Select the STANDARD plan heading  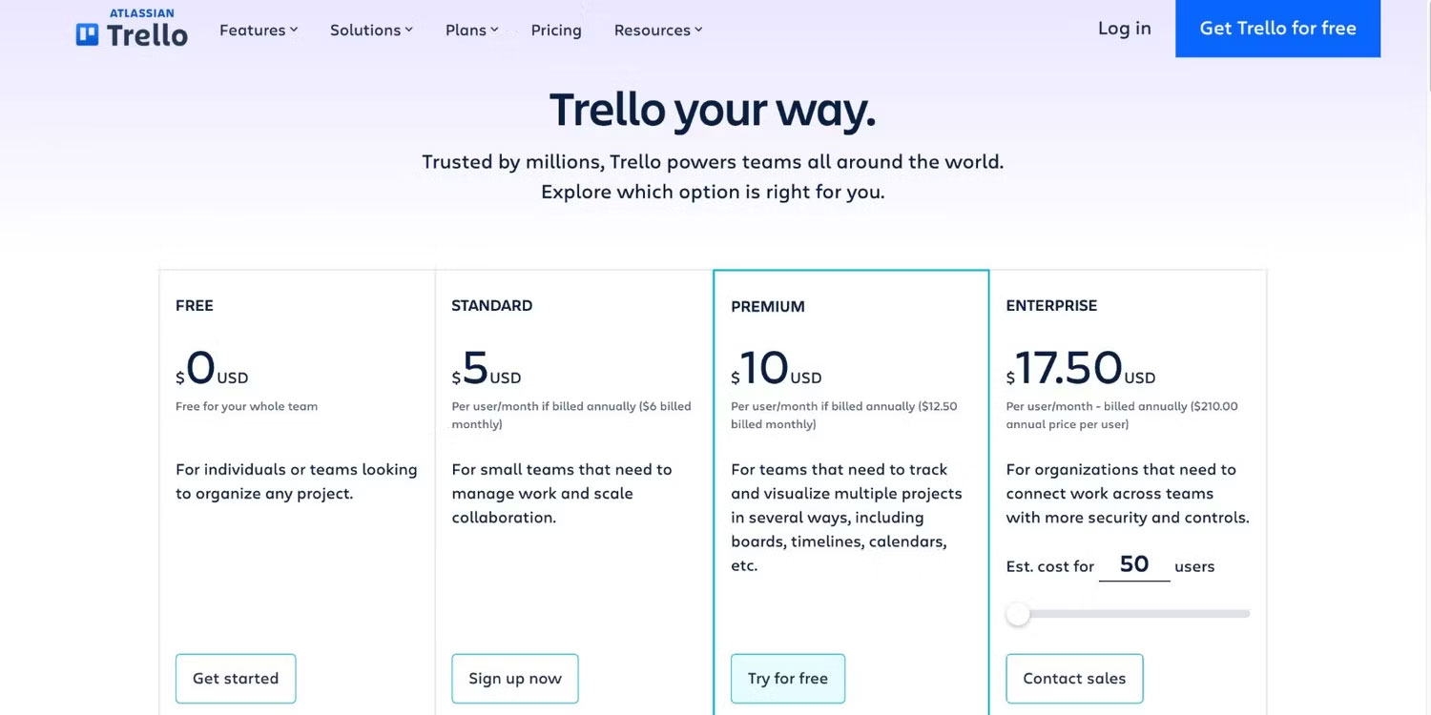point(492,305)
